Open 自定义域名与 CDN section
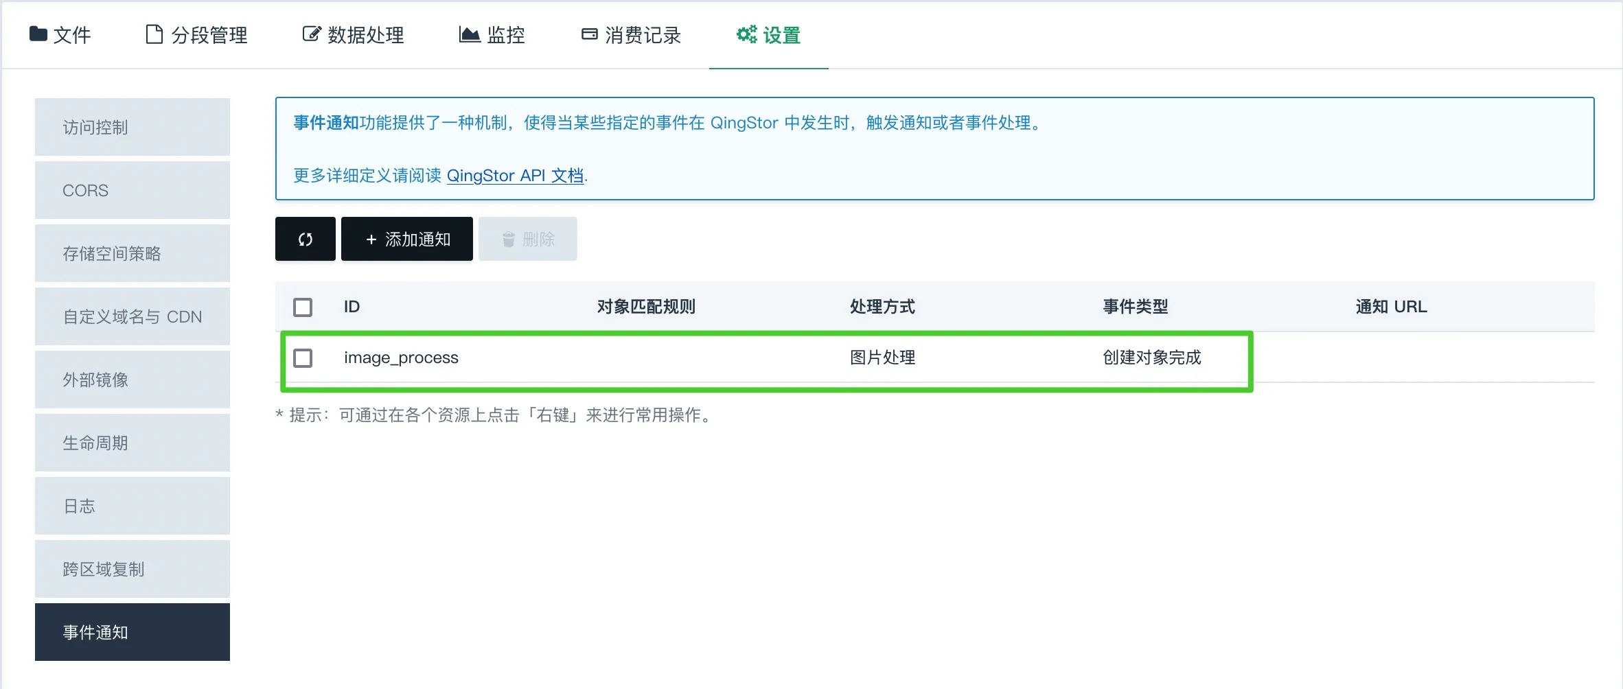Image resolution: width=1623 pixels, height=689 pixels. [133, 316]
